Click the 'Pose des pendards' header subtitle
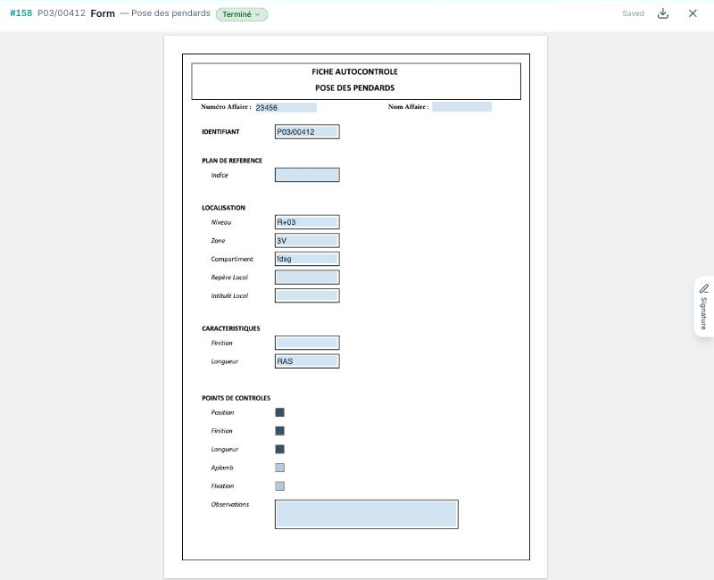The width and height of the screenshot is (714, 580). [170, 13]
